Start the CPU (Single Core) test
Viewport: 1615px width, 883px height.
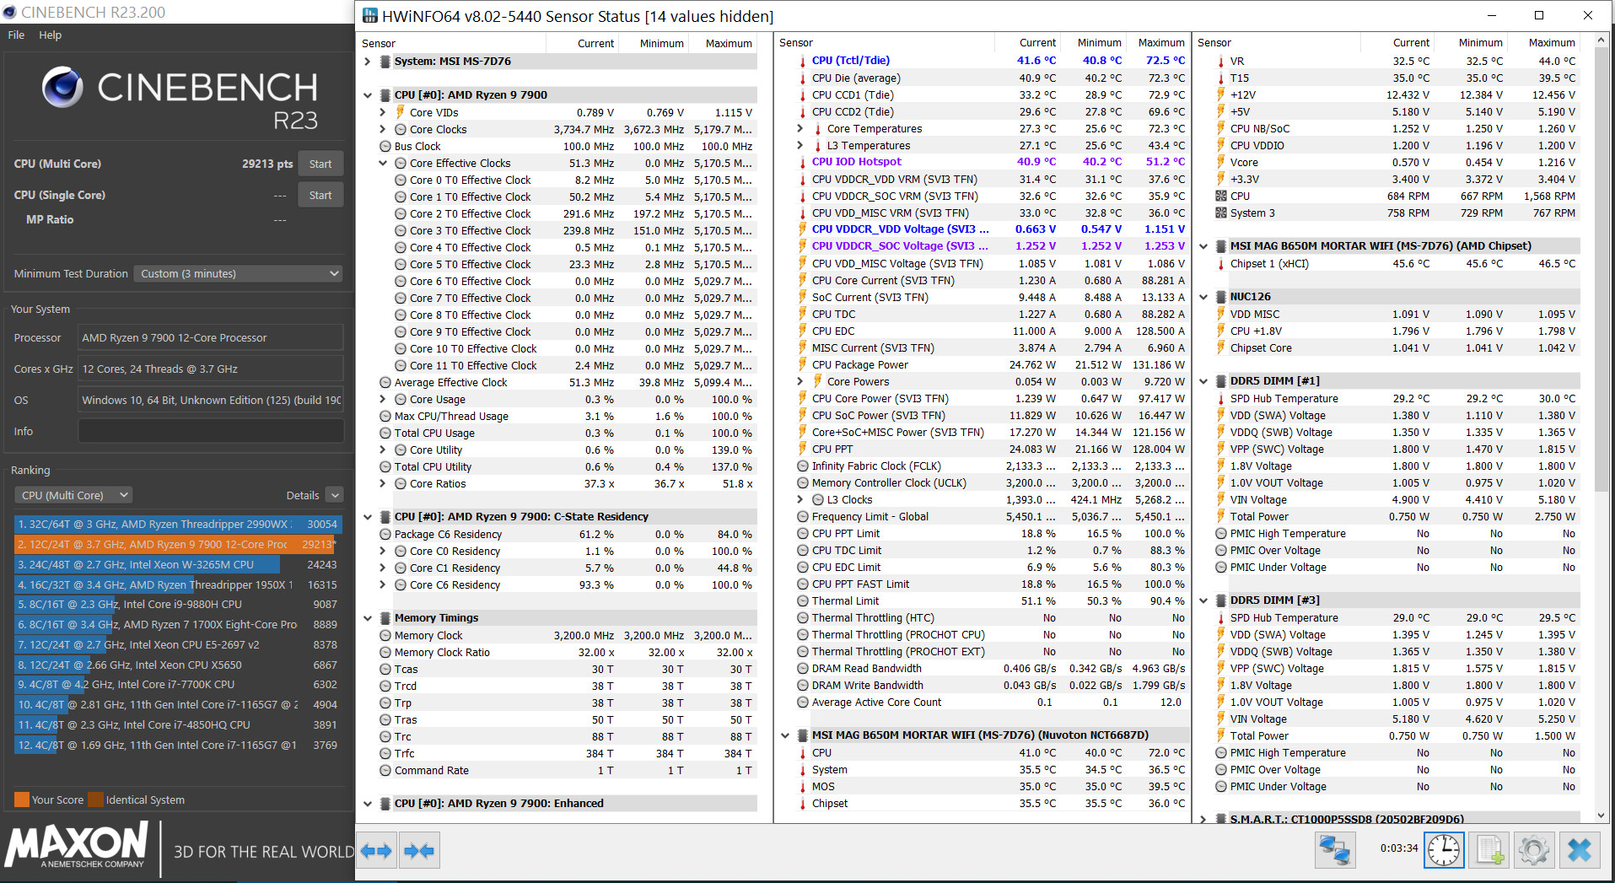point(320,195)
